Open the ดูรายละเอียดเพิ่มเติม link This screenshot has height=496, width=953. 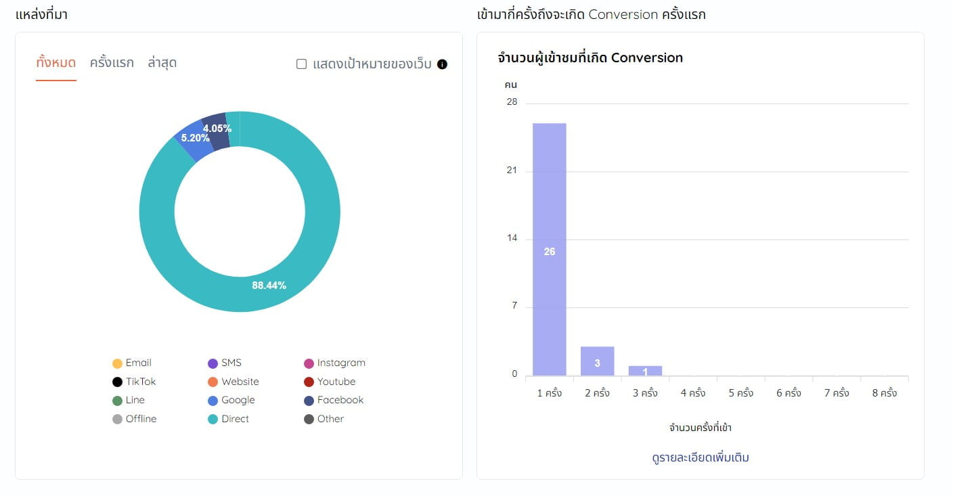coord(699,457)
